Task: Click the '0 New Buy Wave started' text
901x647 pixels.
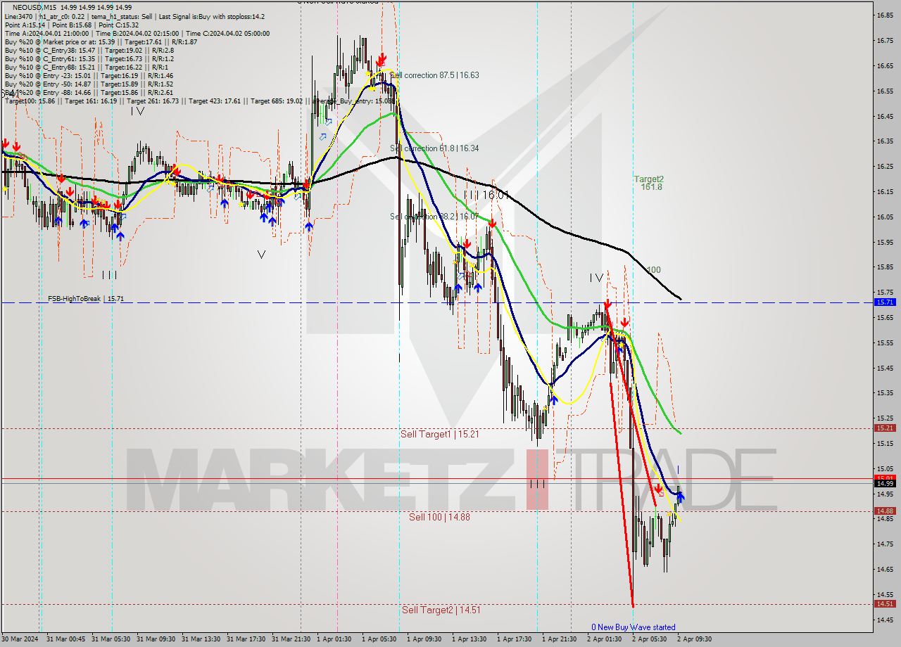Action: 633,627
